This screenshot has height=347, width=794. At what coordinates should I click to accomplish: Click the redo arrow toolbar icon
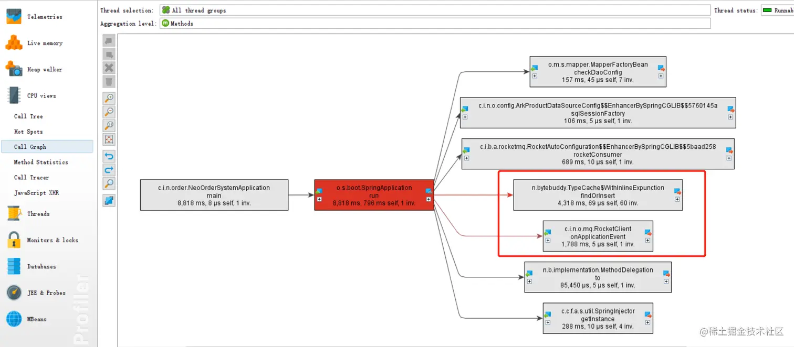tap(109, 170)
